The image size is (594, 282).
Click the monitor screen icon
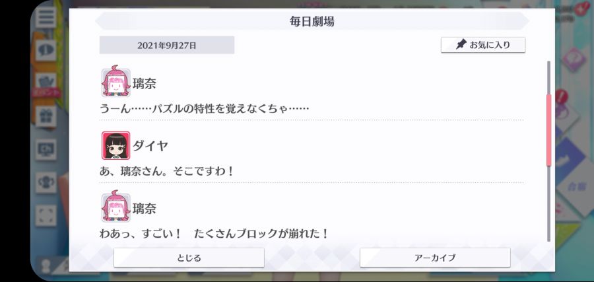point(46,149)
